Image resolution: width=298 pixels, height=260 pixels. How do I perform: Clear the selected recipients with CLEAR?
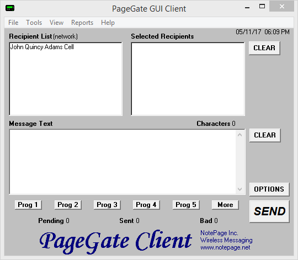(264, 48)
